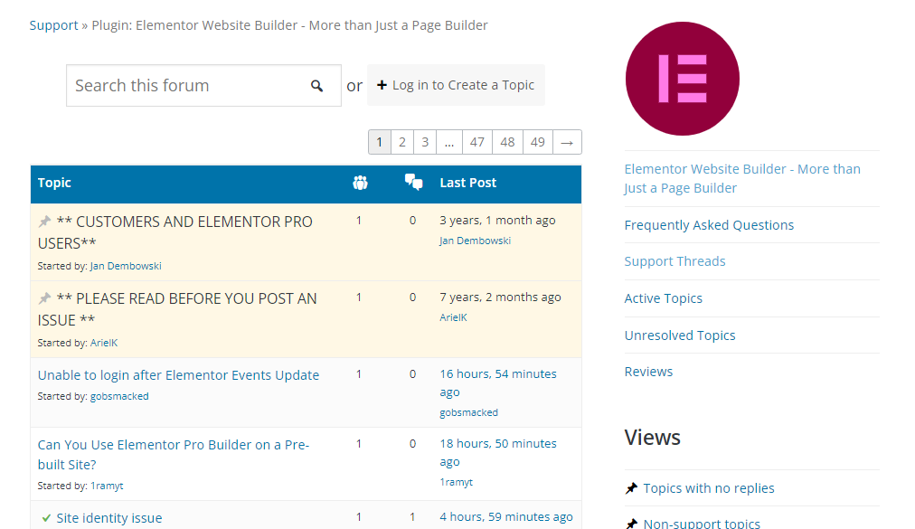Open 1ramyt link in Last Post column
915x529 pixels.
(x=457, y=482)
